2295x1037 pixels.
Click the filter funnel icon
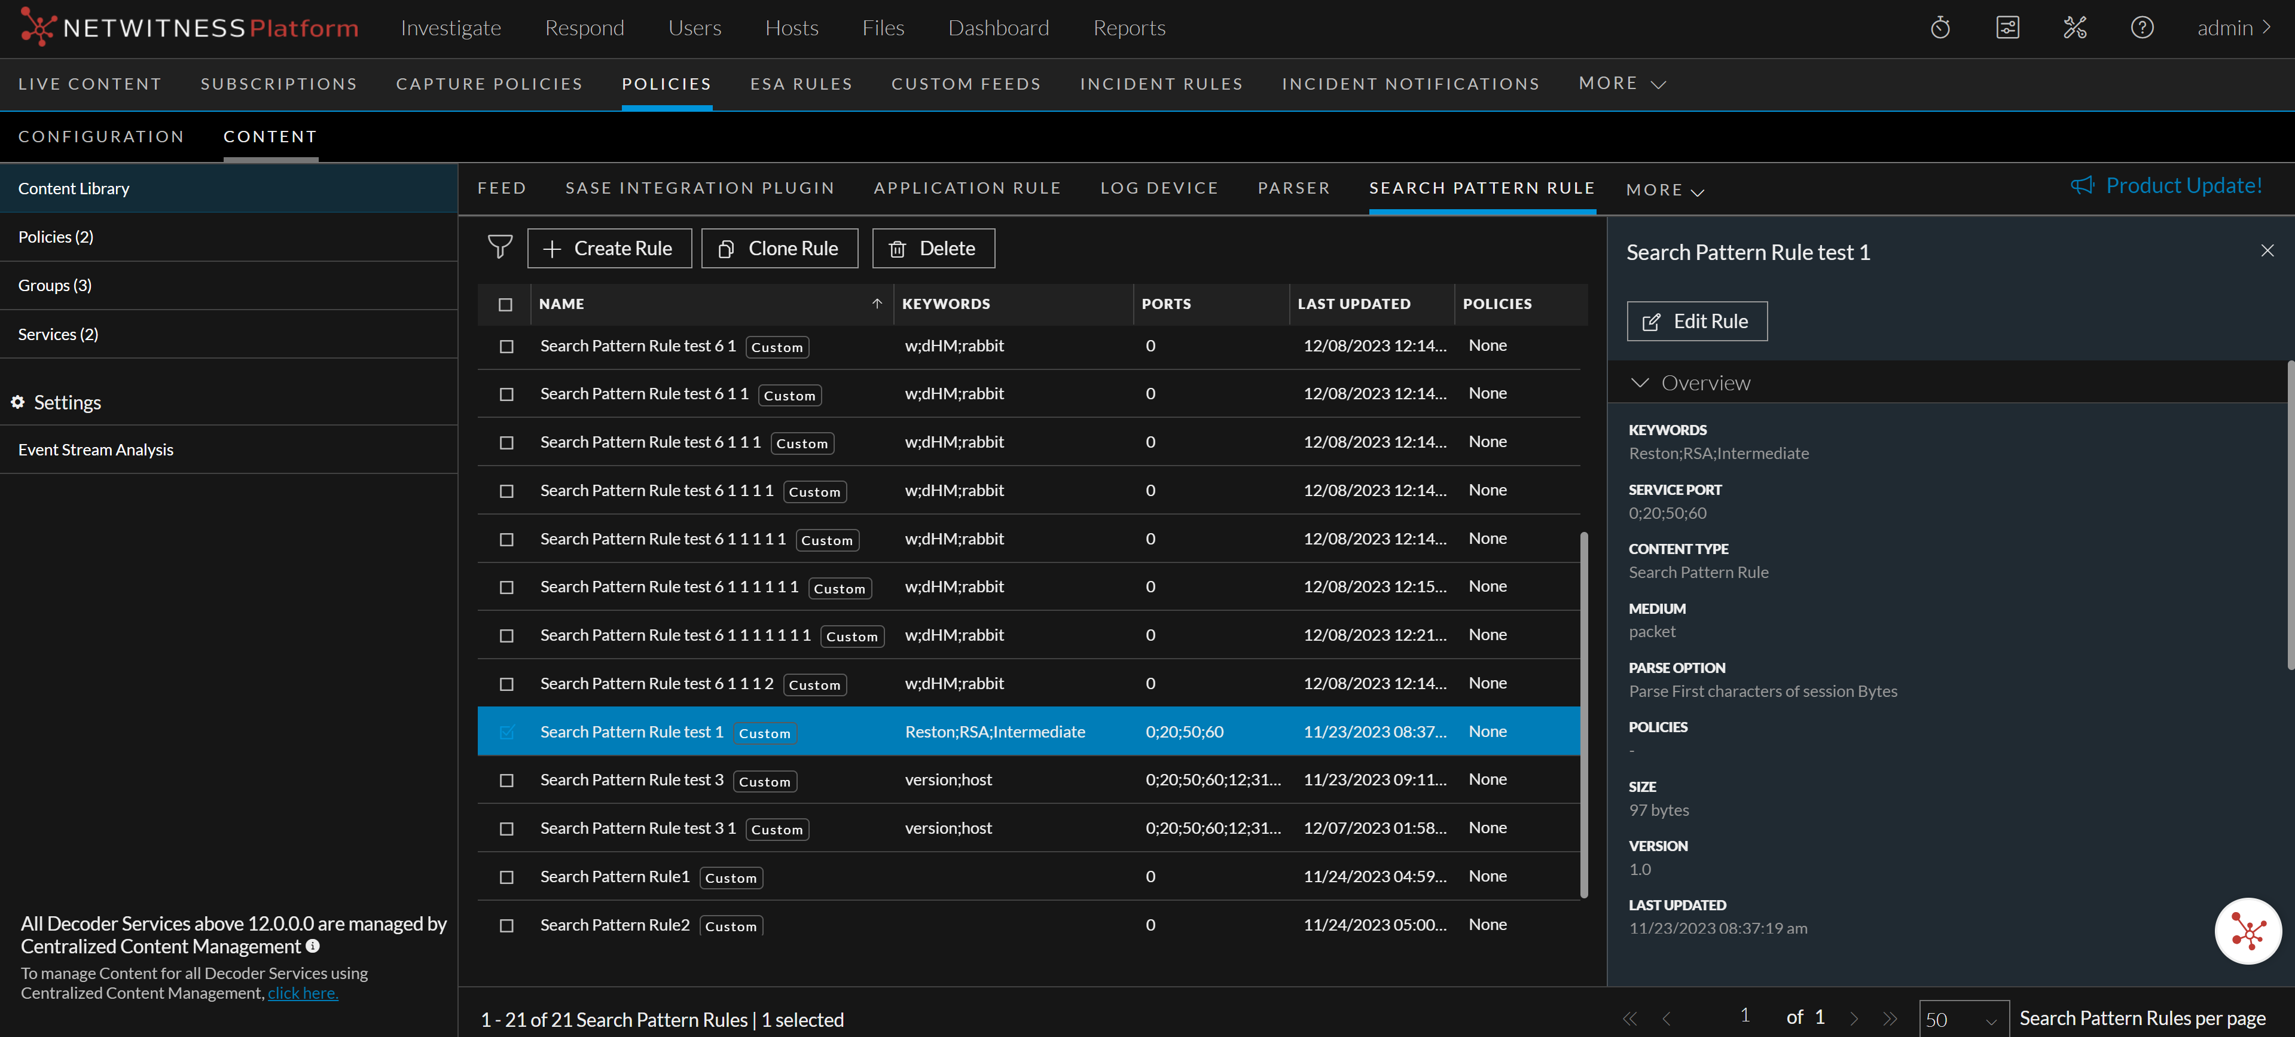tap(500, 247)
